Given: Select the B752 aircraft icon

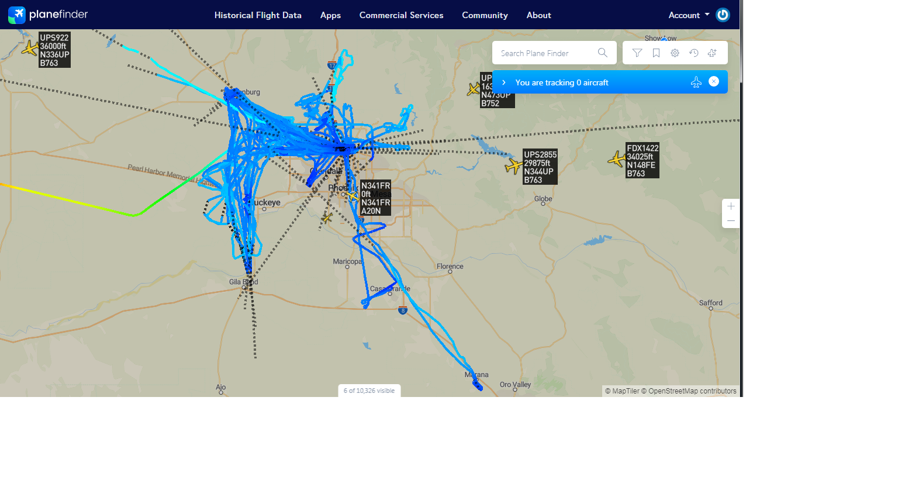Looking at the screenshot, I should point(474,89).
